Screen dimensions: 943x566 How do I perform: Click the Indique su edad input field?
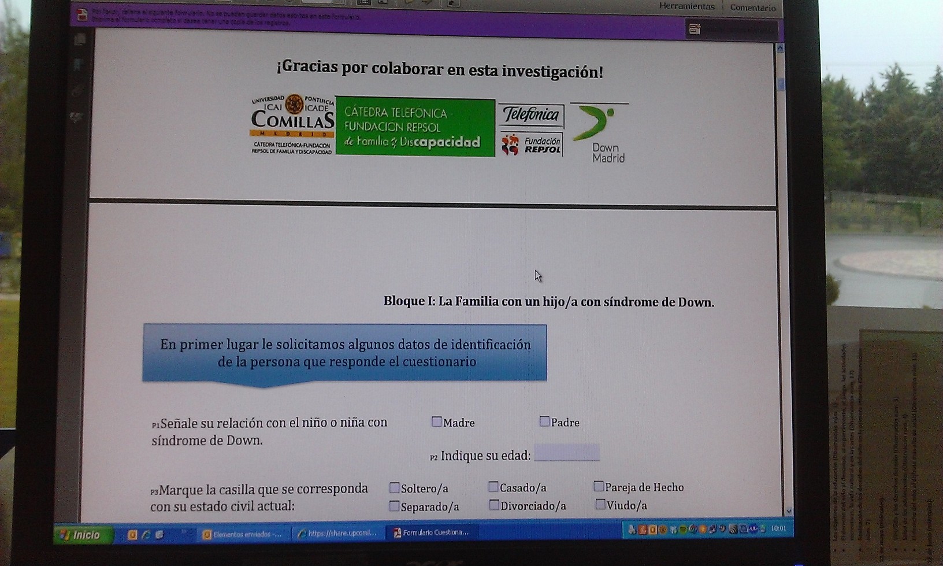pos(566,453)
